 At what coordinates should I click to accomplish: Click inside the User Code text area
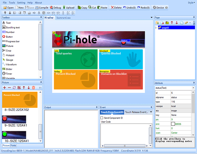click(x=125, y=134)
